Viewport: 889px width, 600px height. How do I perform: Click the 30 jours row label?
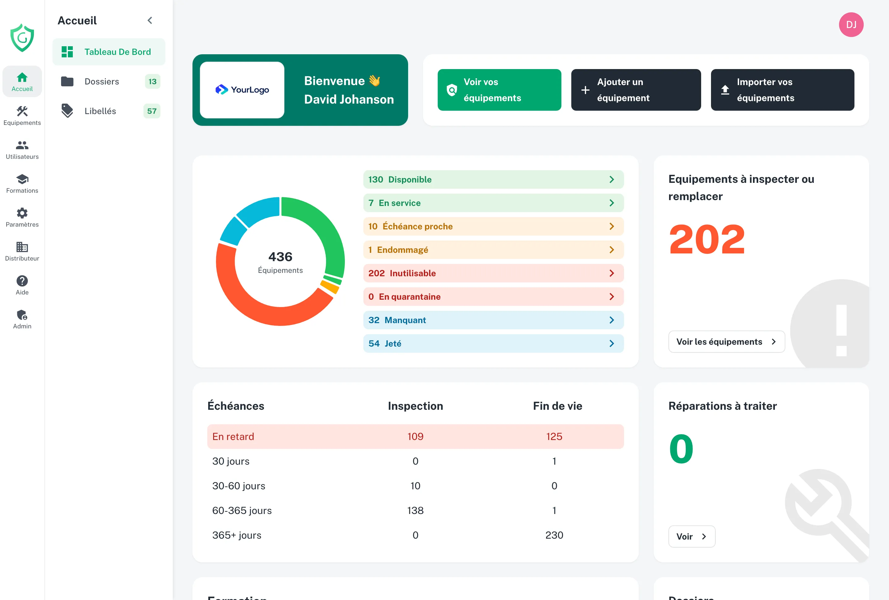click(x=231, y=461)
